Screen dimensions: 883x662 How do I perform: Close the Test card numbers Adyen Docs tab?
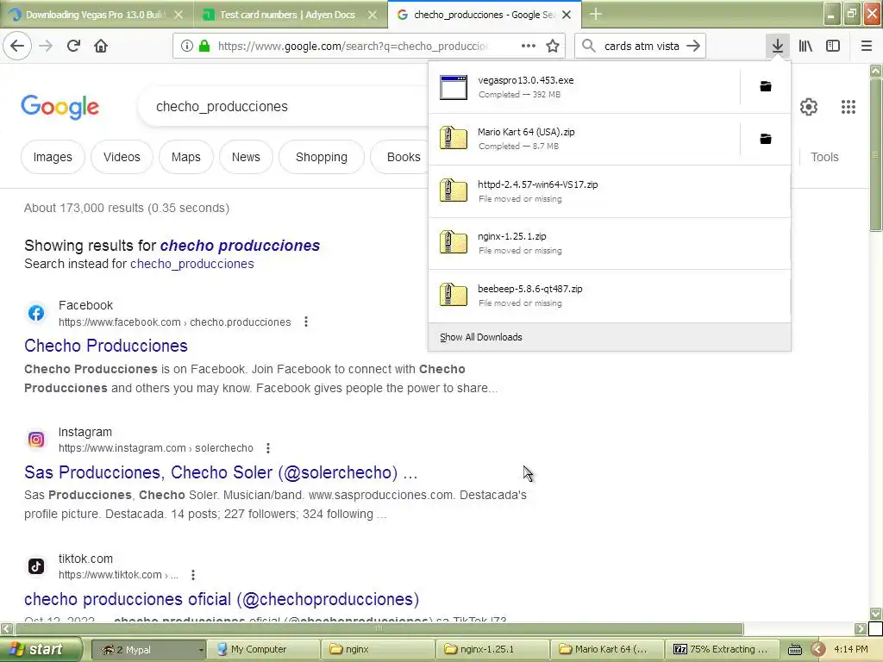[373, 15]
